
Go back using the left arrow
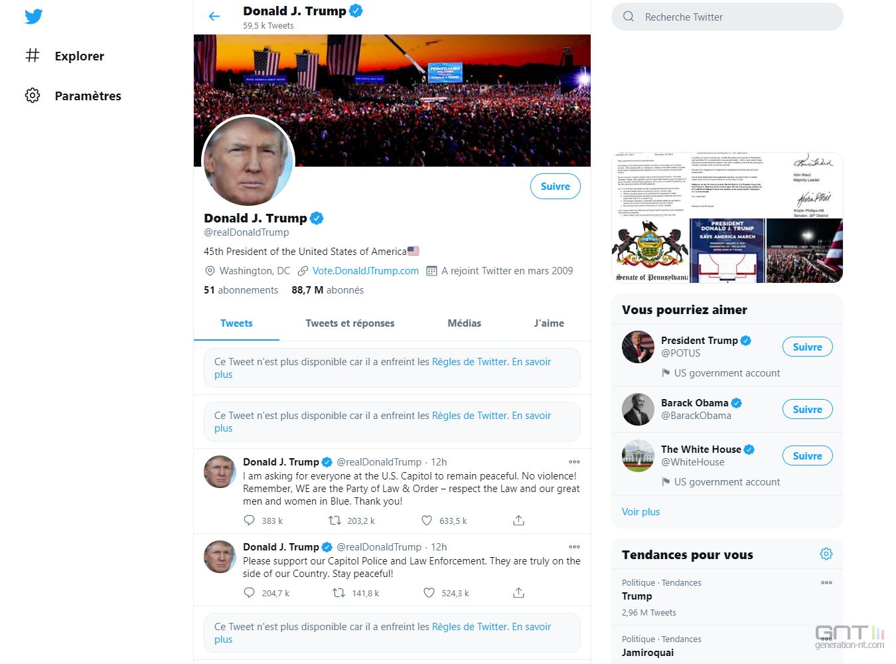(214, 17)
